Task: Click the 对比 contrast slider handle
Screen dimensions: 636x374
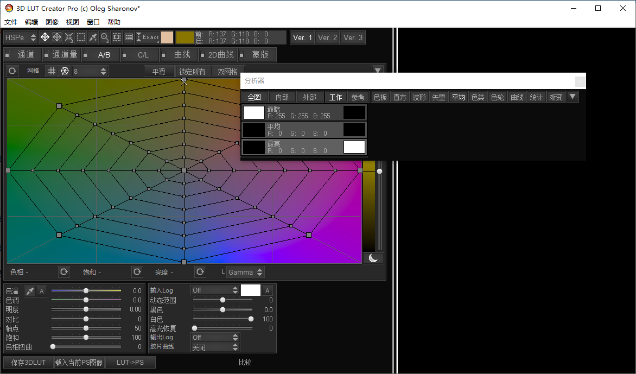Action: coord(86,319)
